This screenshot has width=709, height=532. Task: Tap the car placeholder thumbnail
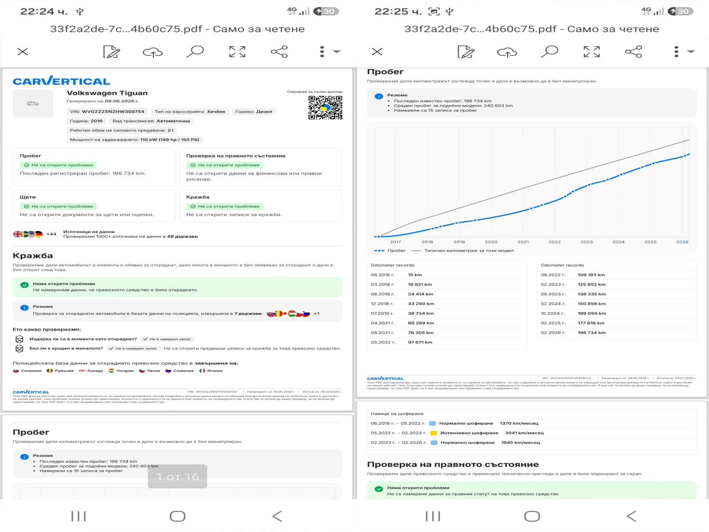pos(33,103)
